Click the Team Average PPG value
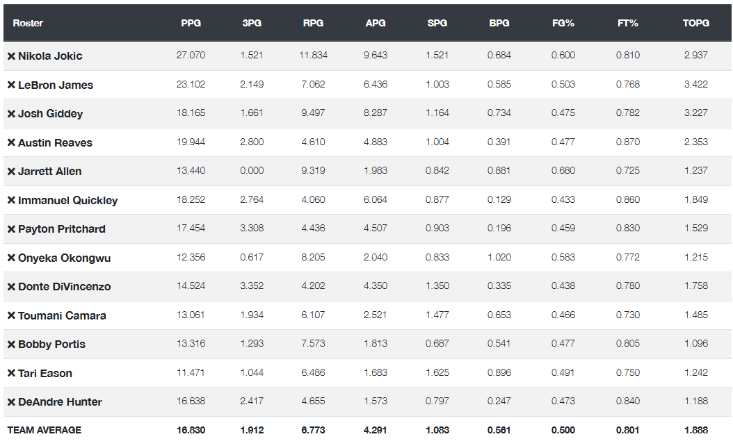Viewport: 733px width, 448px height. click(191, 431)
